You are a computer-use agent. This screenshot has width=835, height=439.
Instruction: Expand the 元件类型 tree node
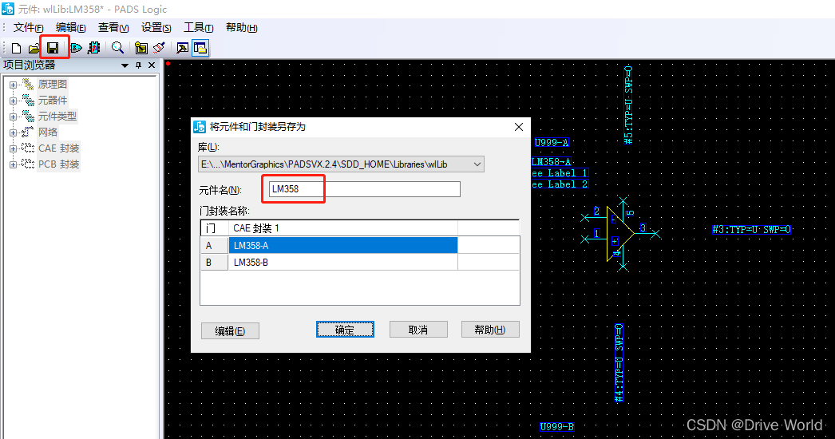13,117
